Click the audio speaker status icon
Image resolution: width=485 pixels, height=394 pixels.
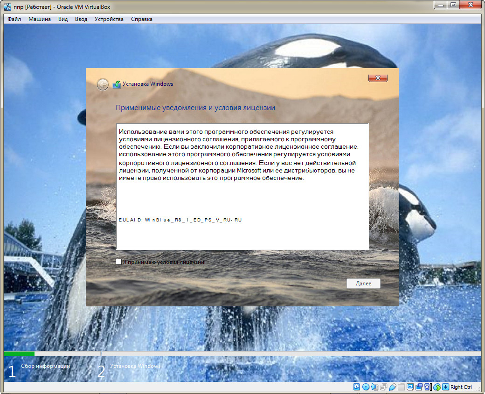tap(374, 387)
